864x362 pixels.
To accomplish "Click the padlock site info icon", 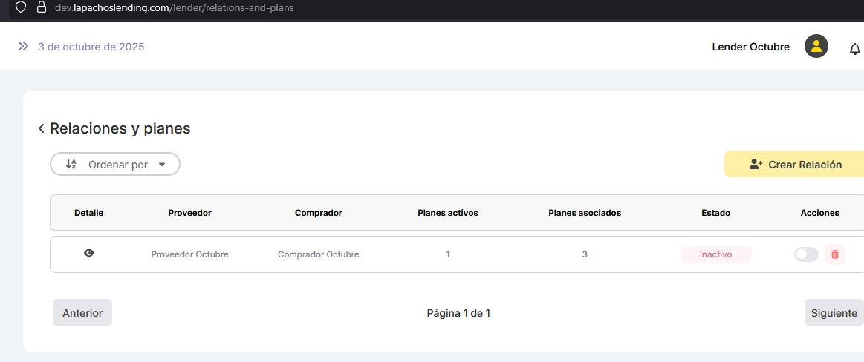I will click(x=42, y=7).
